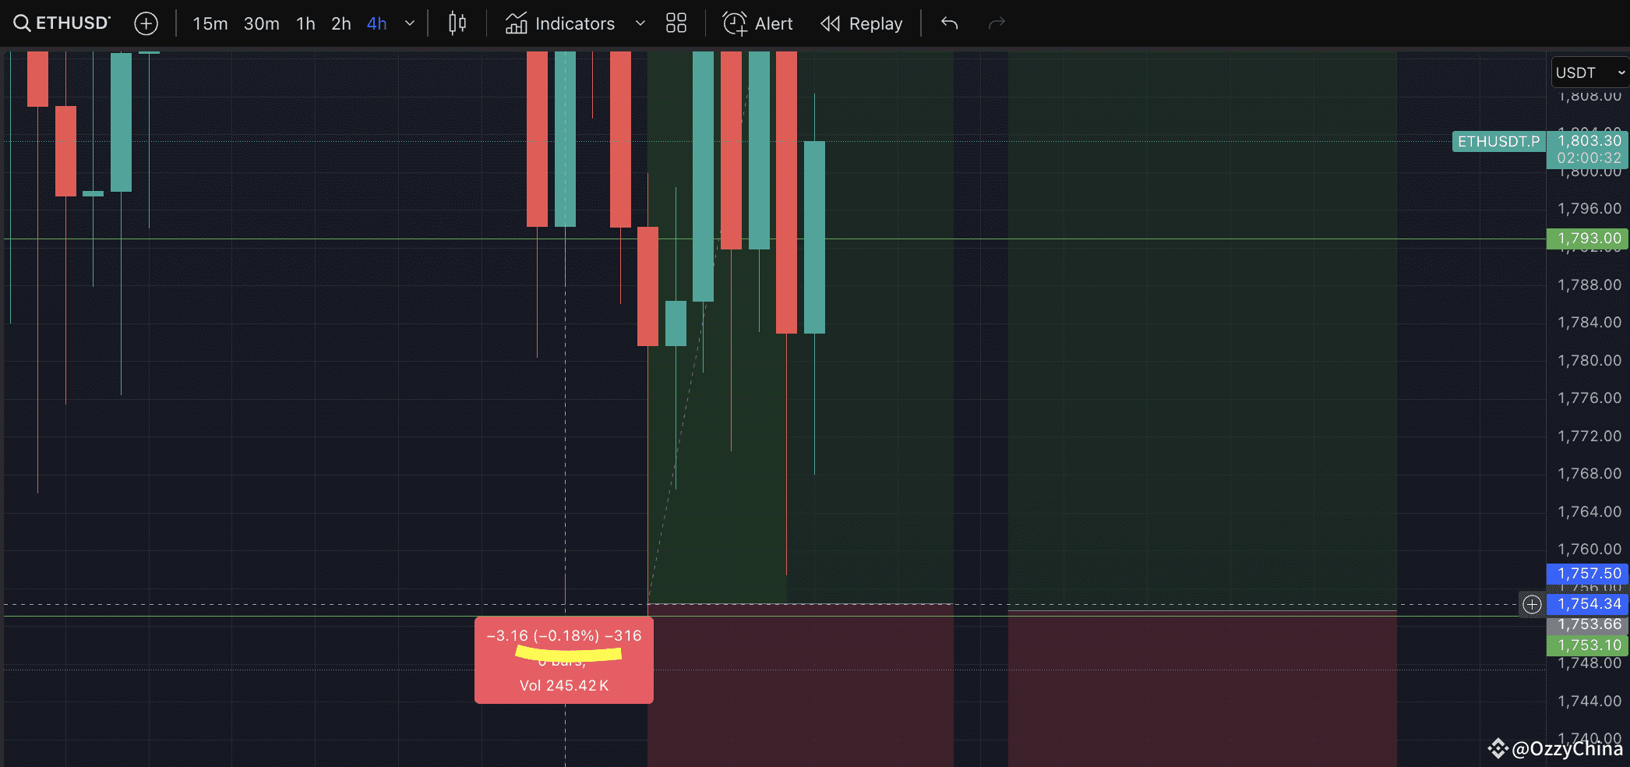Click the 1,793.00 green price label

(x=1588, y=239)
